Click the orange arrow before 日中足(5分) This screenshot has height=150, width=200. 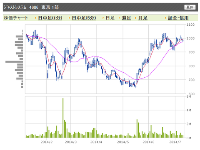click(x=69, y=18)
